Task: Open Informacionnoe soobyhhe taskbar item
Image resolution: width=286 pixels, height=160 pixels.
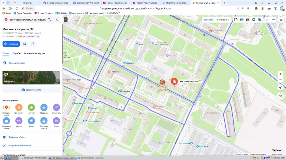Action: coord(91,158)
